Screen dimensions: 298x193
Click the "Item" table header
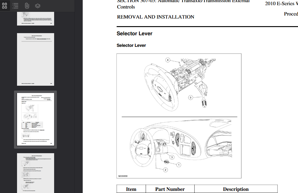131,189
